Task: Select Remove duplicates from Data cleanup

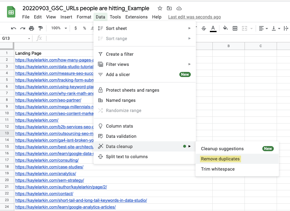Action: click(220, 158)
